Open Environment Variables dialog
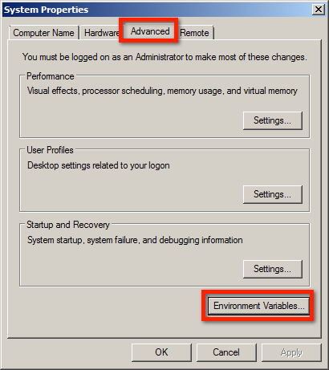 (x=258, y=306)
